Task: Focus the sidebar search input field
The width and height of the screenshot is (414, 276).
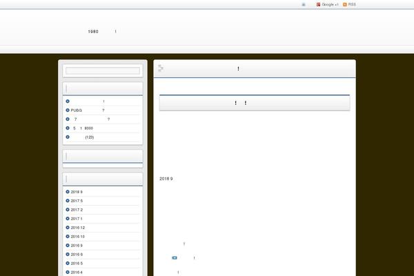Action: [x=103, y=71]
